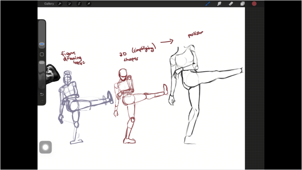Tap the square modify button in sidebar
The width and height of the screenshot is (302, 170).
point(42,54)
